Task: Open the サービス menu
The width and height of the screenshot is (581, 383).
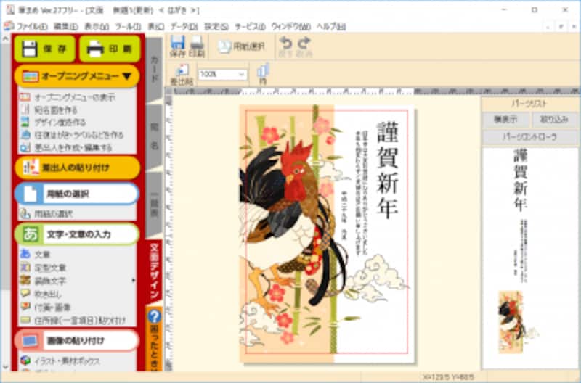Action: pos(250,27)
